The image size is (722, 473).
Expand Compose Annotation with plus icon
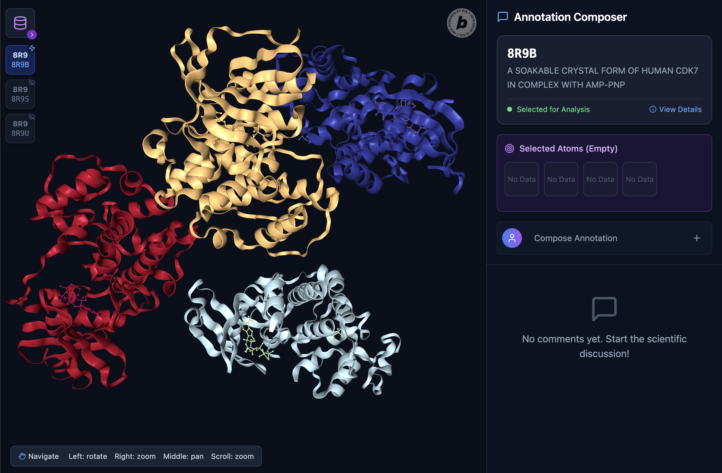click(x=697, y=238)
